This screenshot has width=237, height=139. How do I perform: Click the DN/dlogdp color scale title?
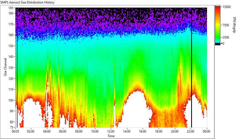click(234, 25)
